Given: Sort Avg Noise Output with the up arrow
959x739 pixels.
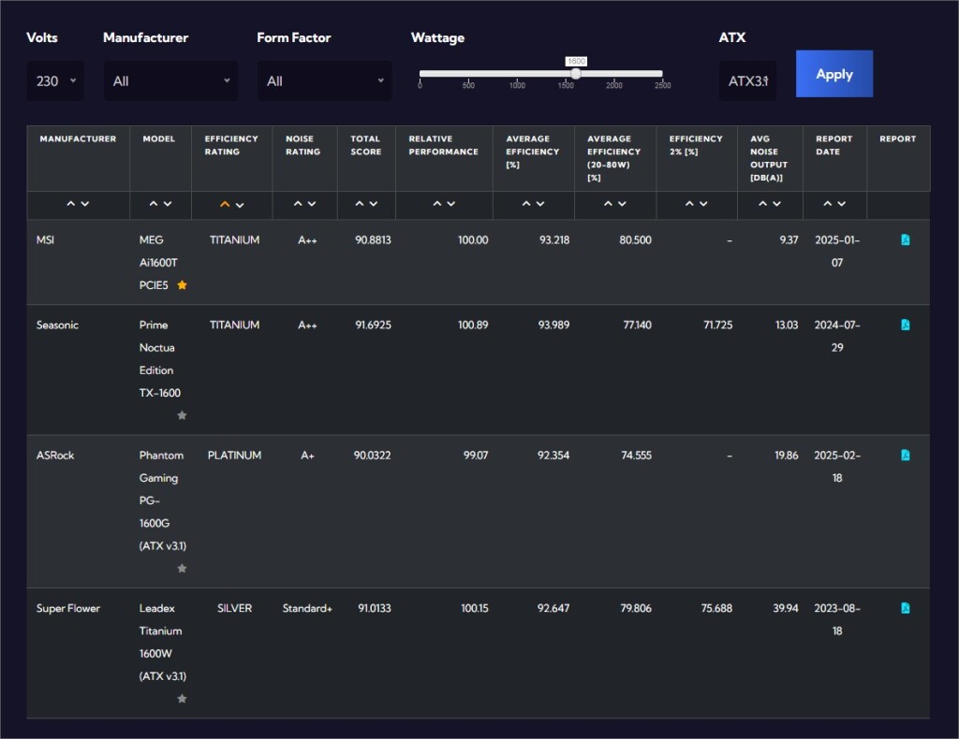Looking at the screenshot, I should click(x=762, y=204).
